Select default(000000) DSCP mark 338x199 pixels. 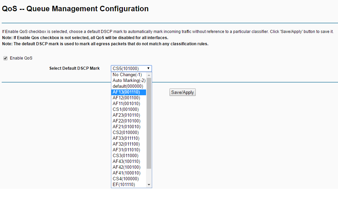[129, 86]
